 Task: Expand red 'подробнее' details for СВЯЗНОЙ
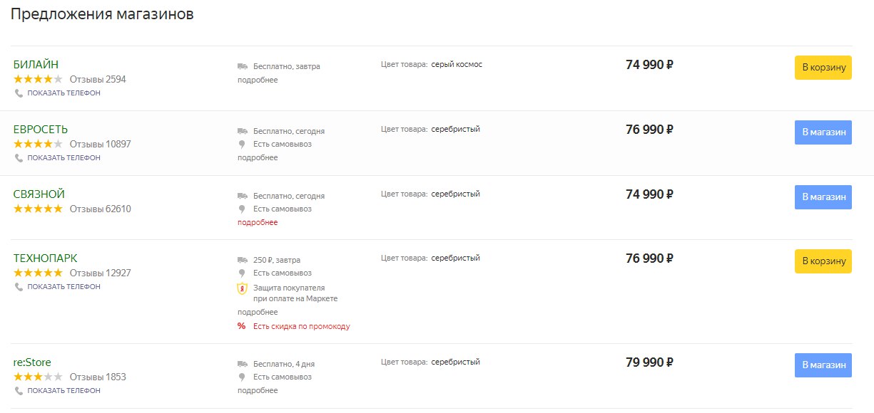[258, 222]
